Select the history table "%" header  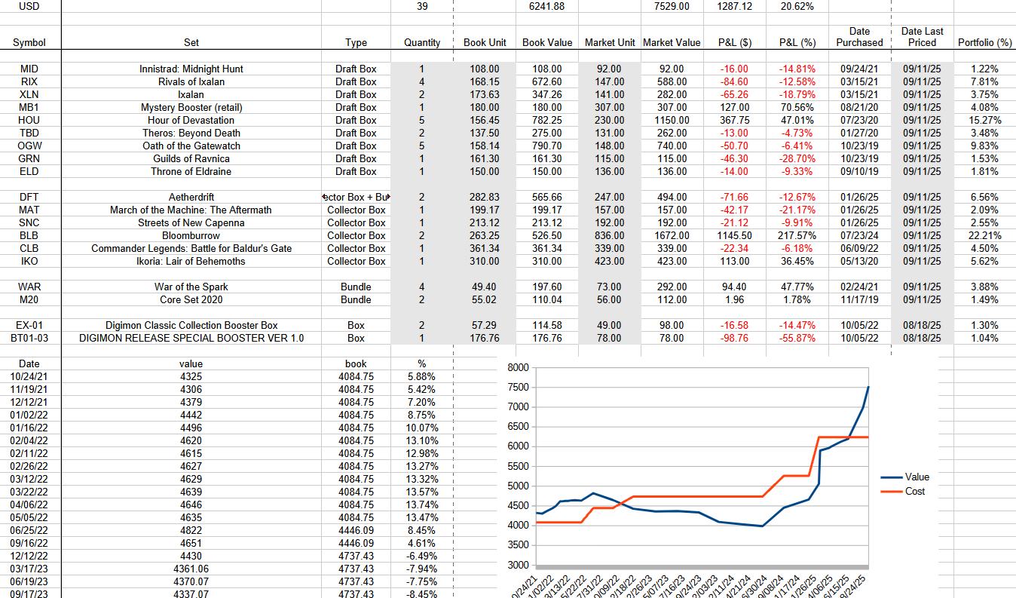pyautogui.click(x=422, y=363)
